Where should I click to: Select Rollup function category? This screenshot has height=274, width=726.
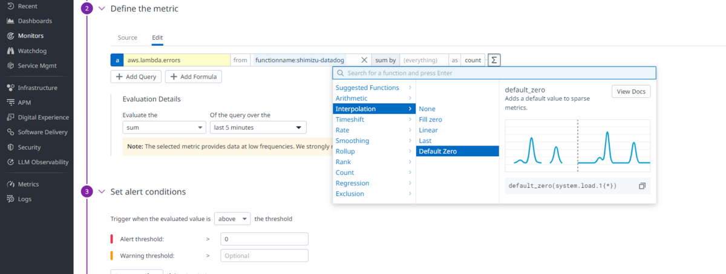(x=374, y=151)
